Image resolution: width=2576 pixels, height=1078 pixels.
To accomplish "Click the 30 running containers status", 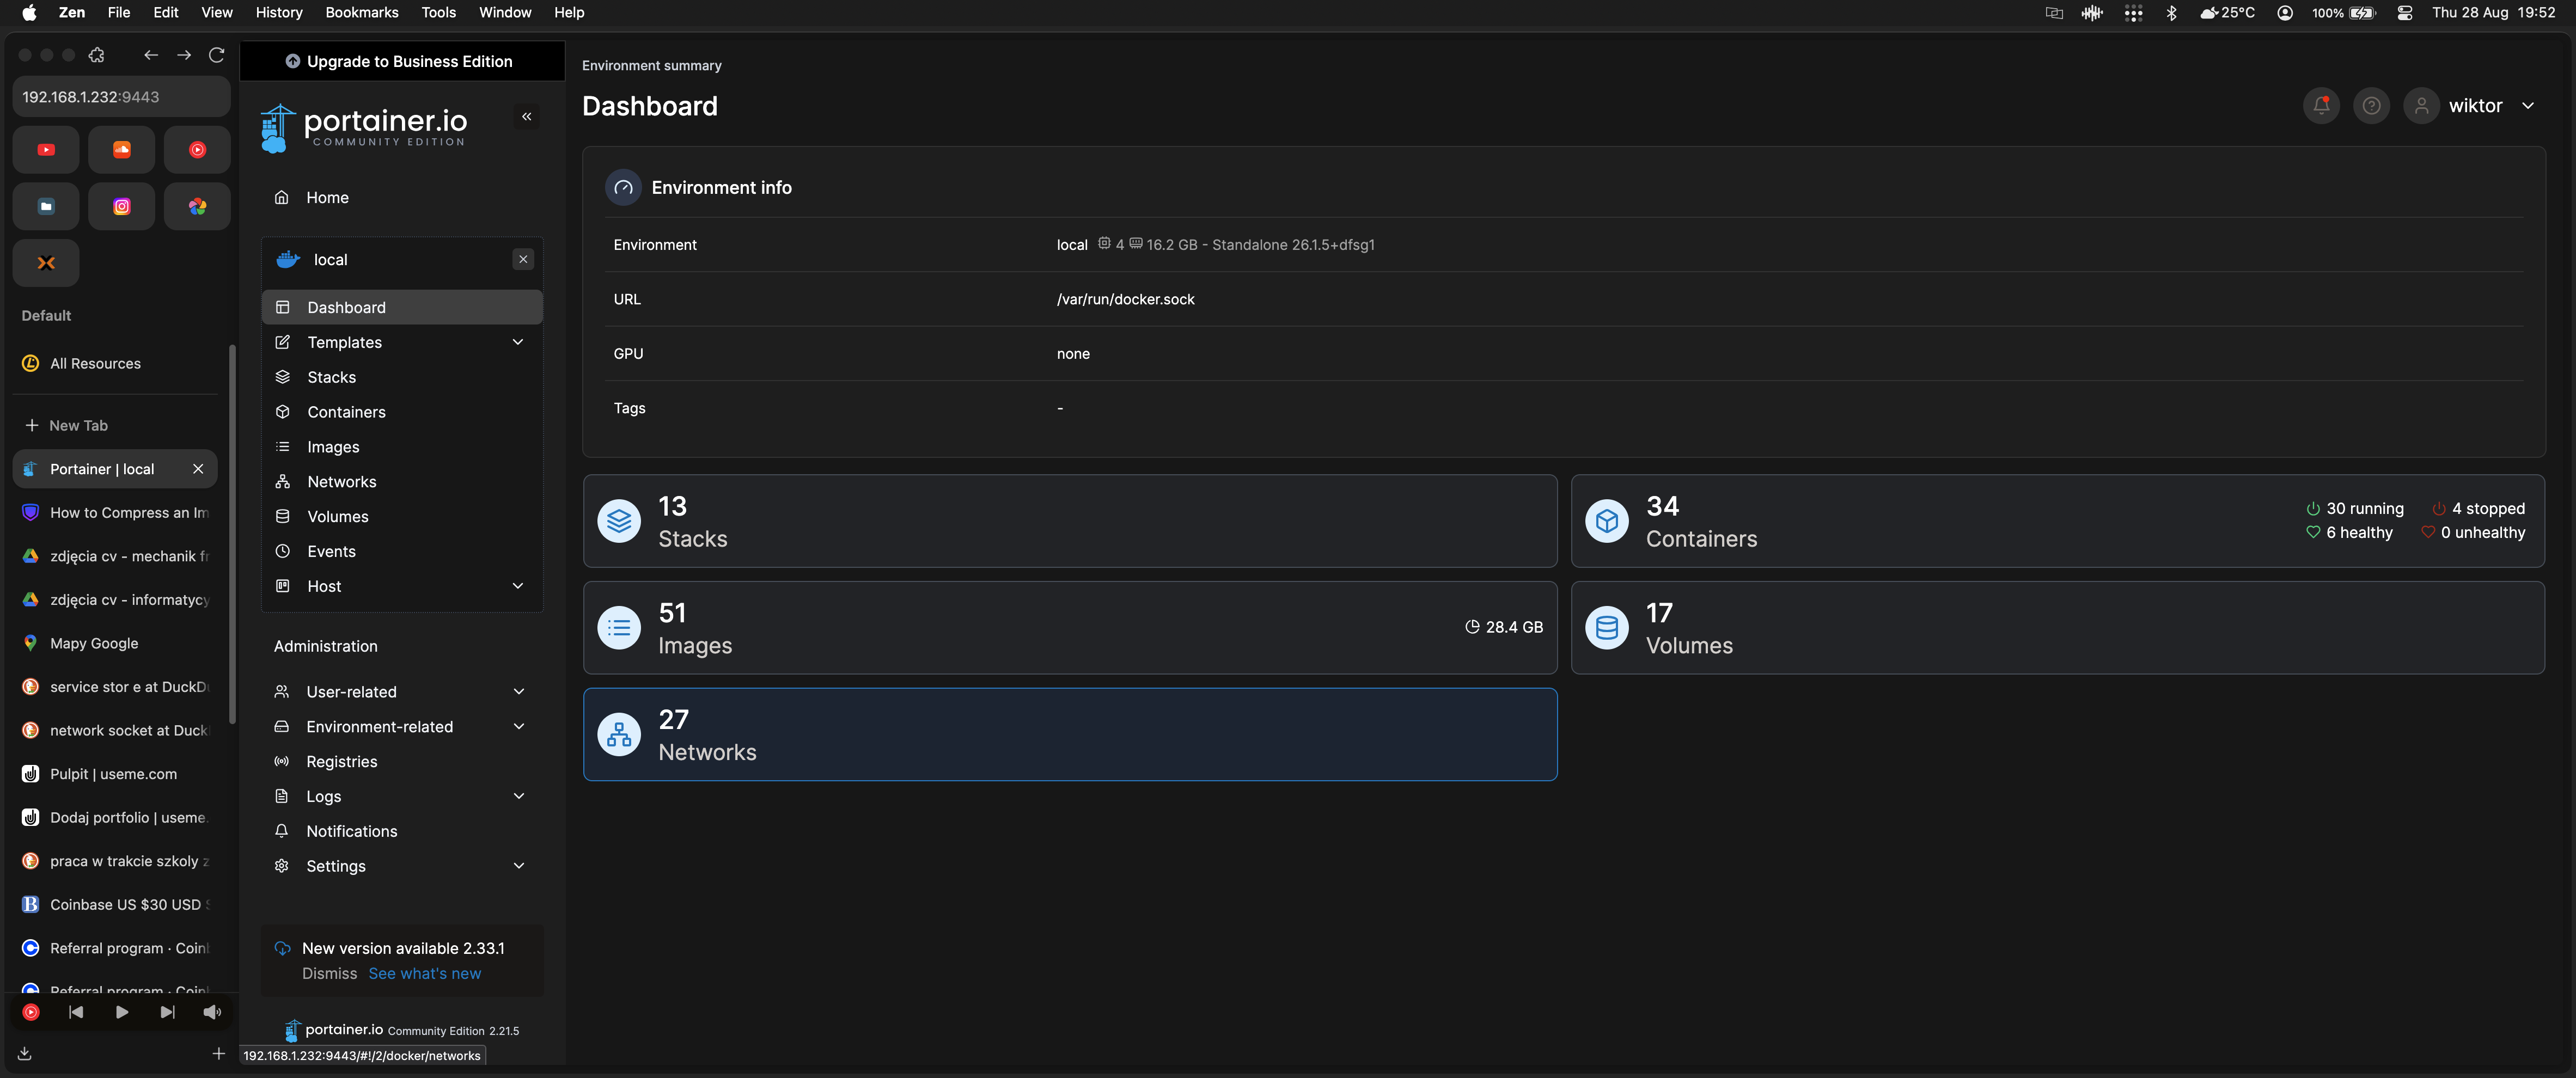I will coord(2354,509).
